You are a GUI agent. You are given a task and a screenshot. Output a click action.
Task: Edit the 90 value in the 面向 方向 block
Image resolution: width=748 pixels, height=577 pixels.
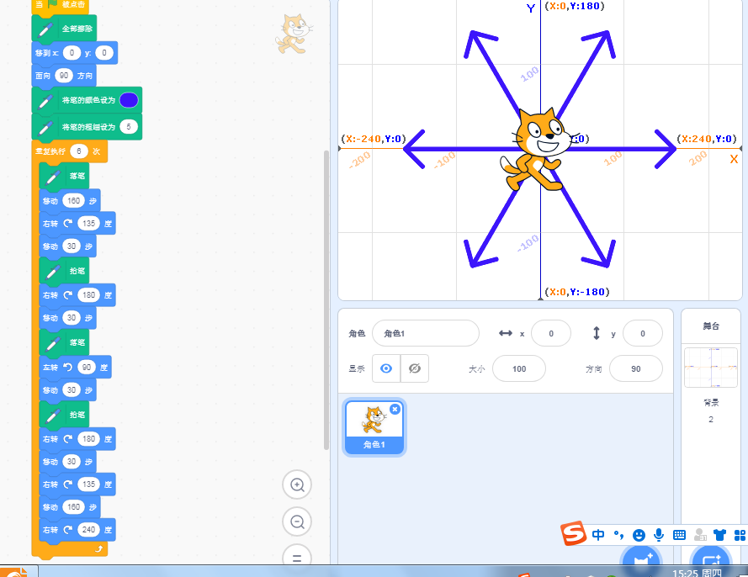point(64,76)
